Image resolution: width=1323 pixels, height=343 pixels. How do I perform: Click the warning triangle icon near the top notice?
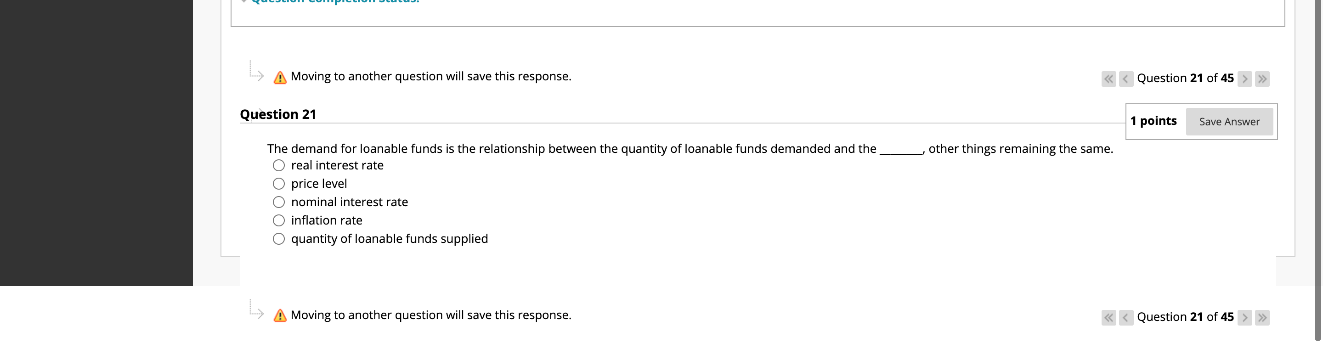pos(279,76)
